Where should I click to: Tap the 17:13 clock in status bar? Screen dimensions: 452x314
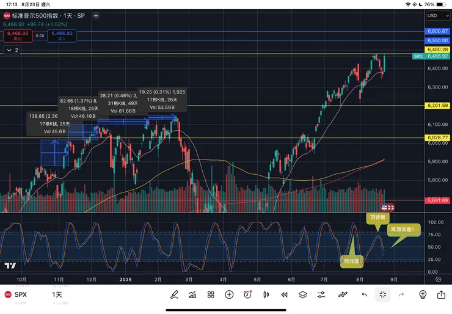coord(12,4)
